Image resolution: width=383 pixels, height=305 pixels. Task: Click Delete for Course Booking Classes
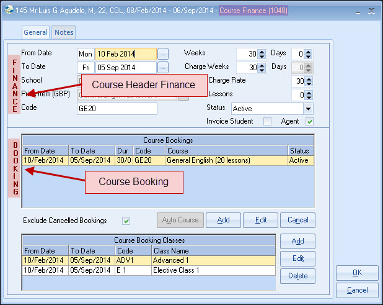297,276
